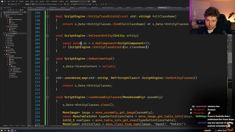235x132 pixels.
Task: Select the Box2D project
Action: coord(11,37)
